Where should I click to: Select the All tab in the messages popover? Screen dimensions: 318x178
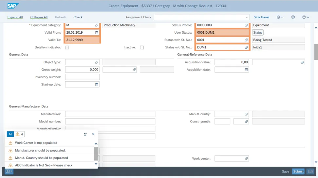click(10, 134)
